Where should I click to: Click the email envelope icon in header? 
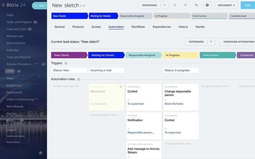186,5
